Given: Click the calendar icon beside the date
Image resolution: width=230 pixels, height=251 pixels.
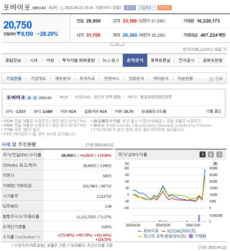Looking at the screenshot, I should 62,8.
